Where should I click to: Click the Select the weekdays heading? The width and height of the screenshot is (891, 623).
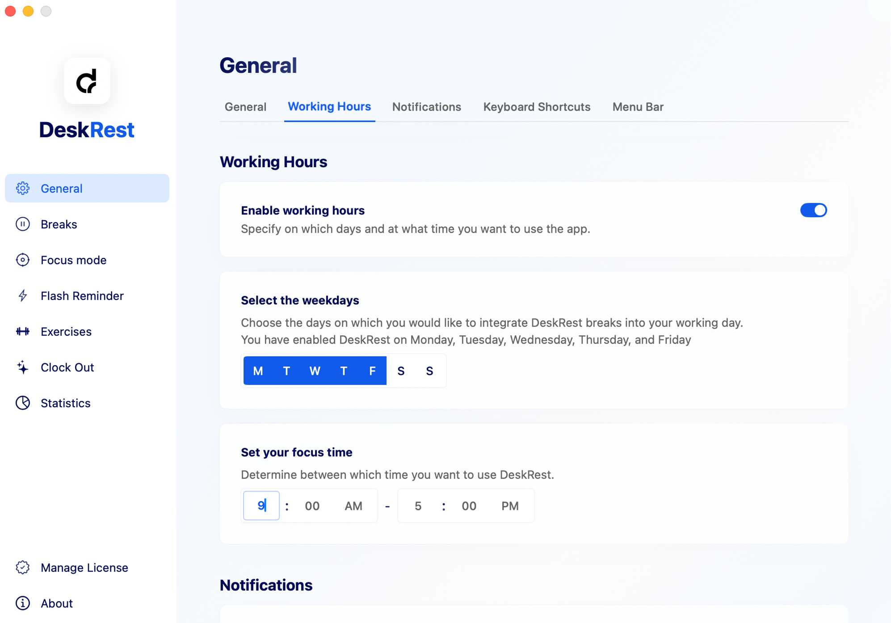pyautogui.click(x=300, y=300)
